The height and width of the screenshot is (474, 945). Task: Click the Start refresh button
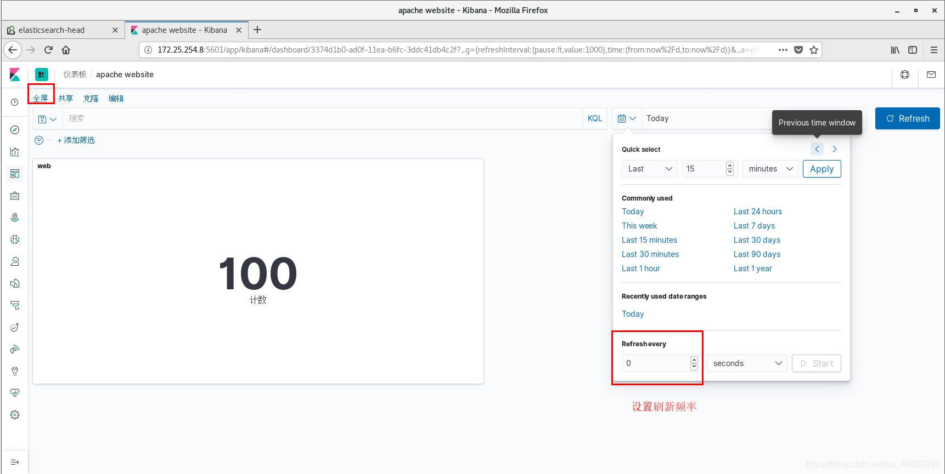817,363
